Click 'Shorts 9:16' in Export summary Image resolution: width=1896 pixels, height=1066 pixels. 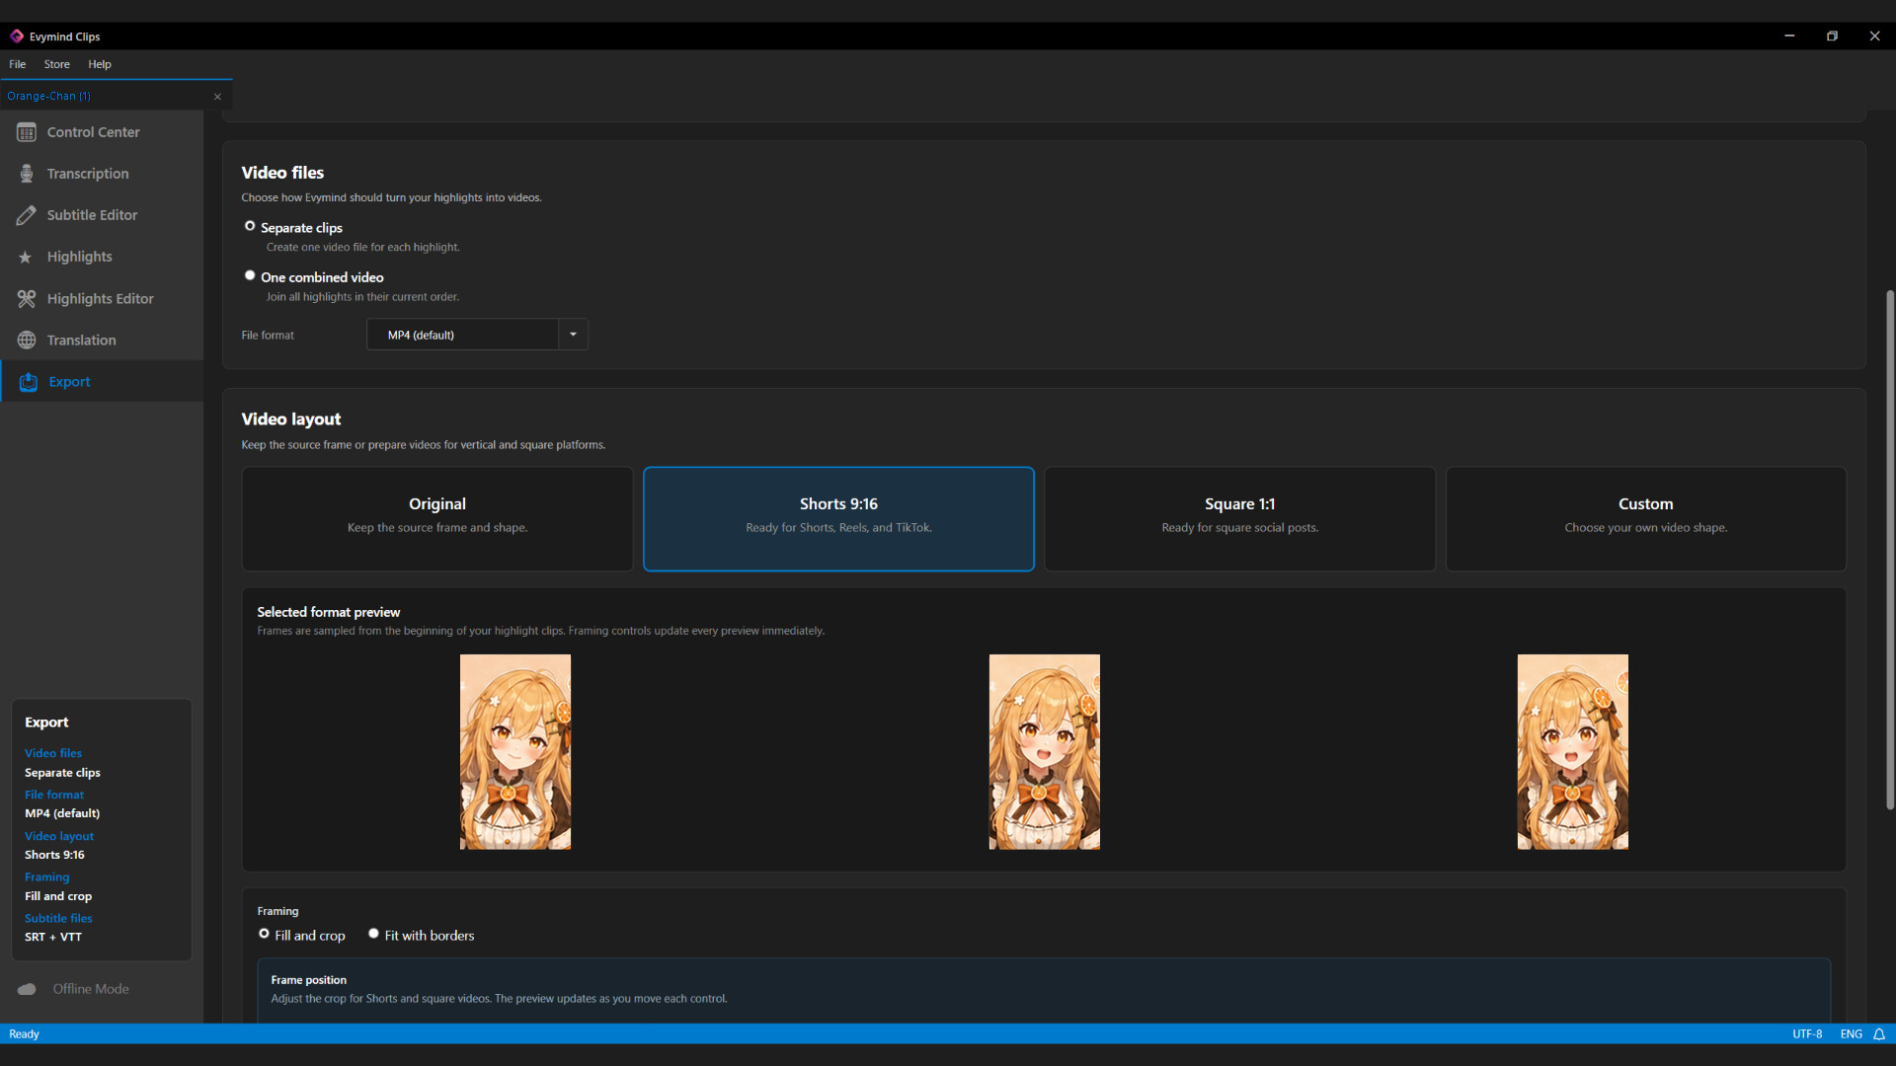point(54,855)
